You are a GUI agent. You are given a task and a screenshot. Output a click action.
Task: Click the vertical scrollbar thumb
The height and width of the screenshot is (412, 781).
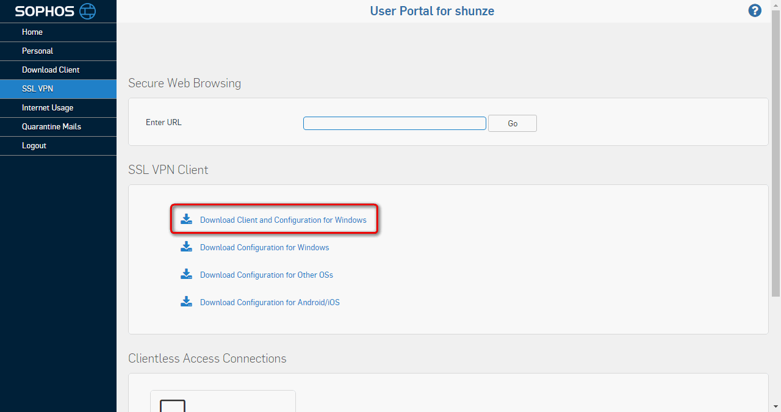click(x=776, y=154)
